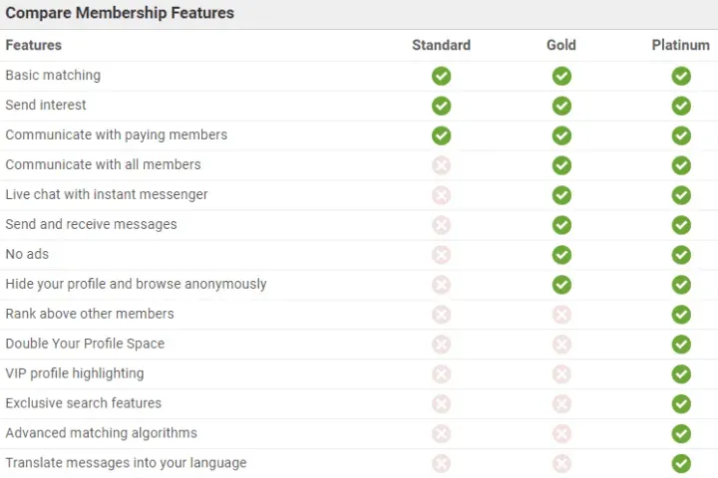Viewport: 718px width, 478px height.
Task: Click Gold X icon for Rank above other members
Action: pos(561,315)
